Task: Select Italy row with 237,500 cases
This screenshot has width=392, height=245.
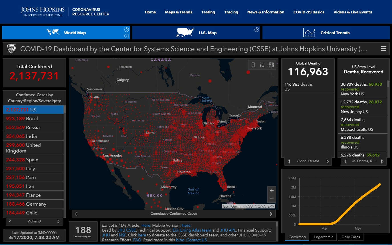Action: [x=33, y=168]
